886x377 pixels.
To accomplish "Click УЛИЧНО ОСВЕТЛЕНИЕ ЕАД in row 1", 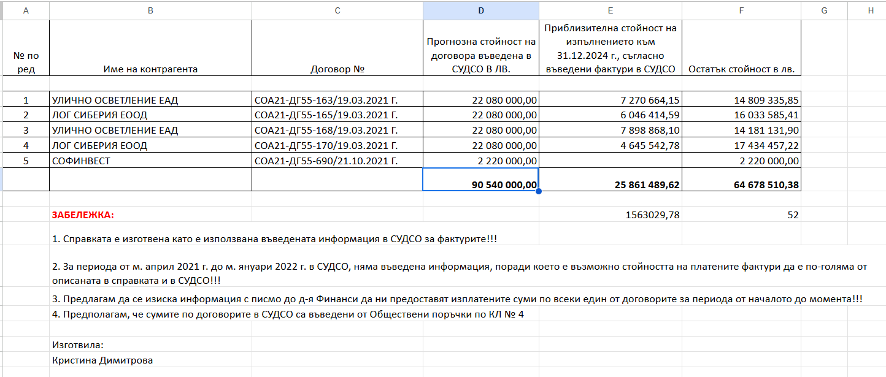I will pos(151,100).
